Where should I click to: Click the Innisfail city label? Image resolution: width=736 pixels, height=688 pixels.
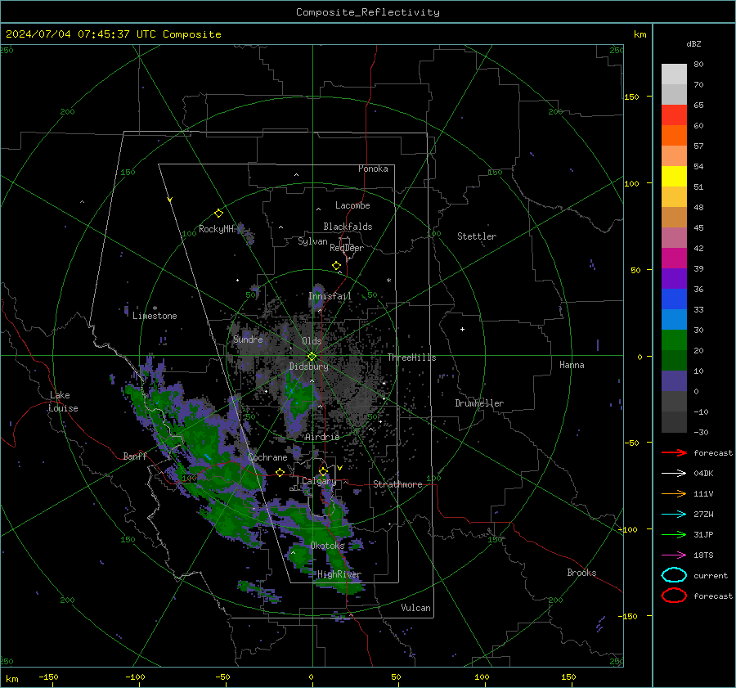pyautogui.click(x=330, y=296)
